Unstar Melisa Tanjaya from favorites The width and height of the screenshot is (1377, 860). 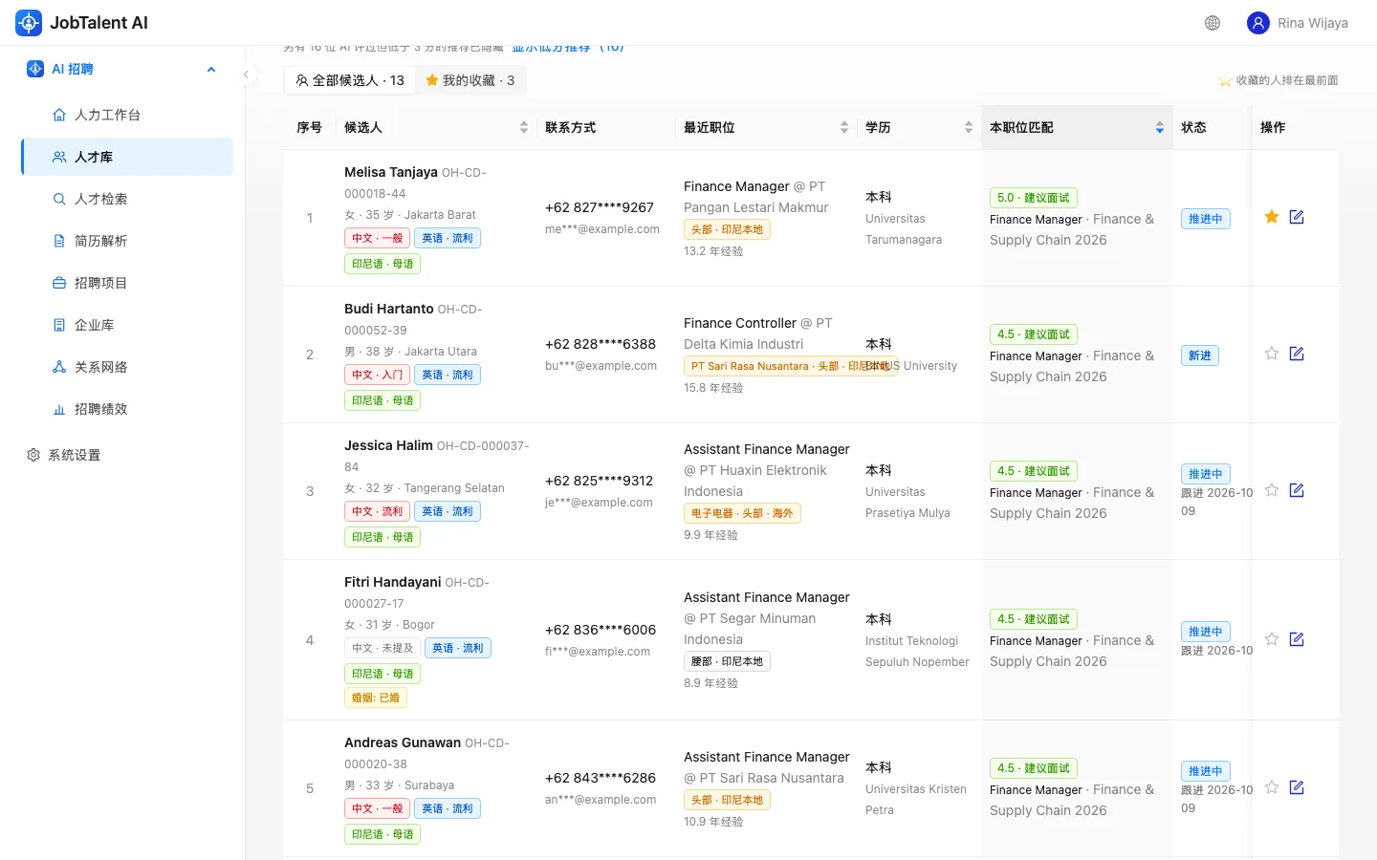tap(1272, 217)
